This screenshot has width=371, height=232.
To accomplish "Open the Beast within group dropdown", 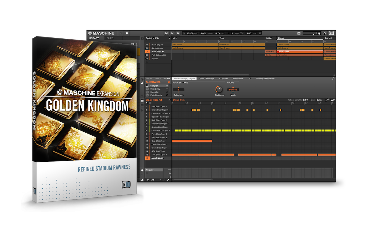I will [169, 38].
